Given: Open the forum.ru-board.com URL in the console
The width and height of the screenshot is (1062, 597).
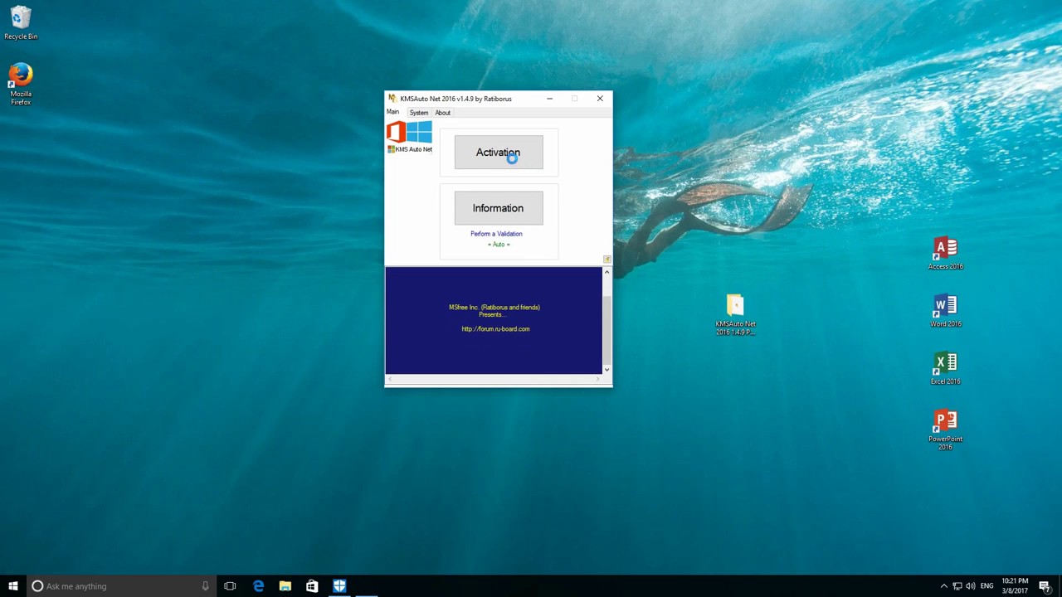Looking at the screenshot, I should click(x=495, y=329).
